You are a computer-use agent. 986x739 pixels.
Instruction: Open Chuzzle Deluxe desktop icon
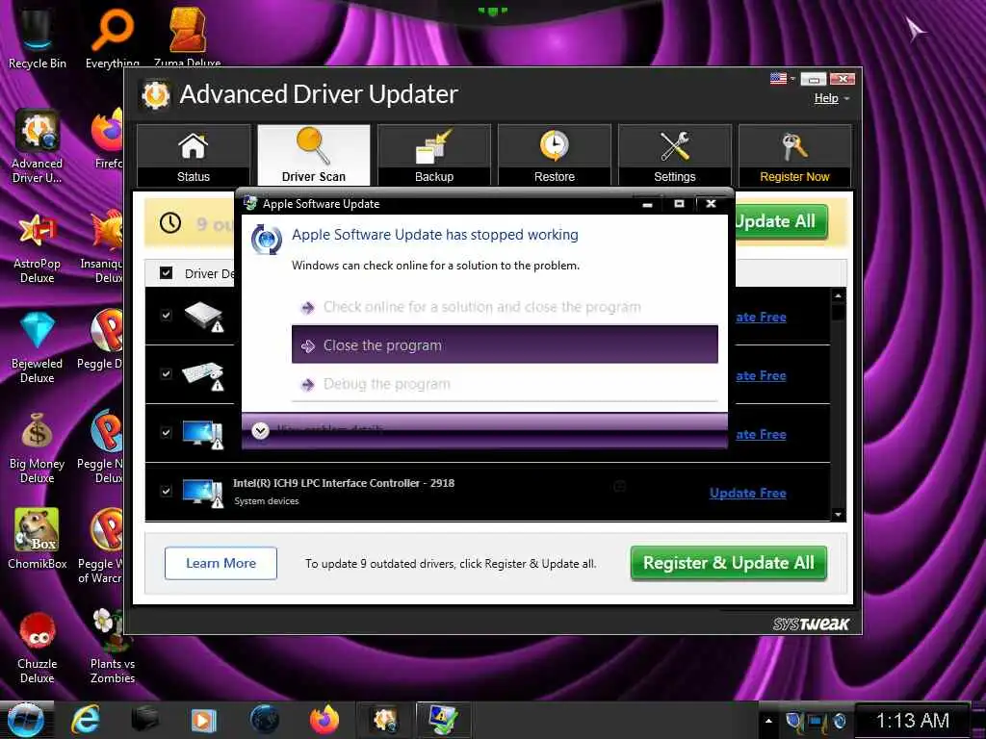point(38,648)
